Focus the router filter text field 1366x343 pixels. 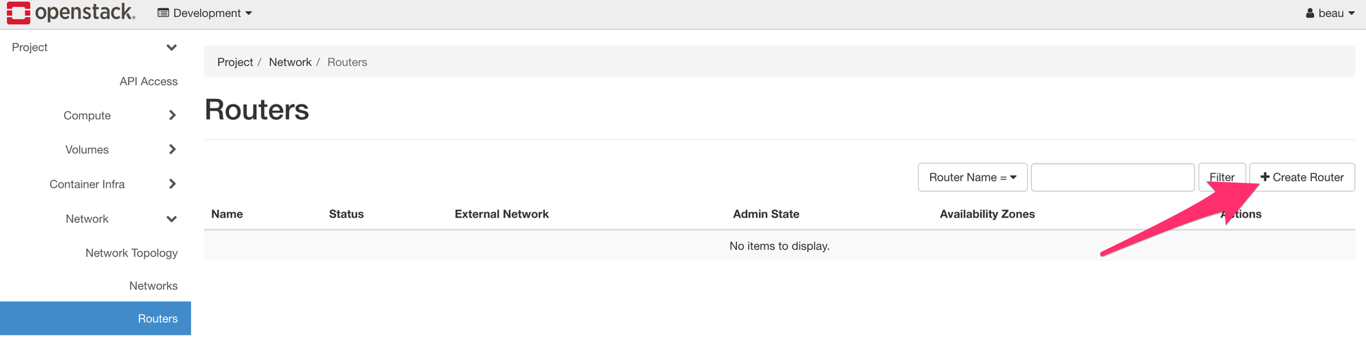pos(1113,177)
